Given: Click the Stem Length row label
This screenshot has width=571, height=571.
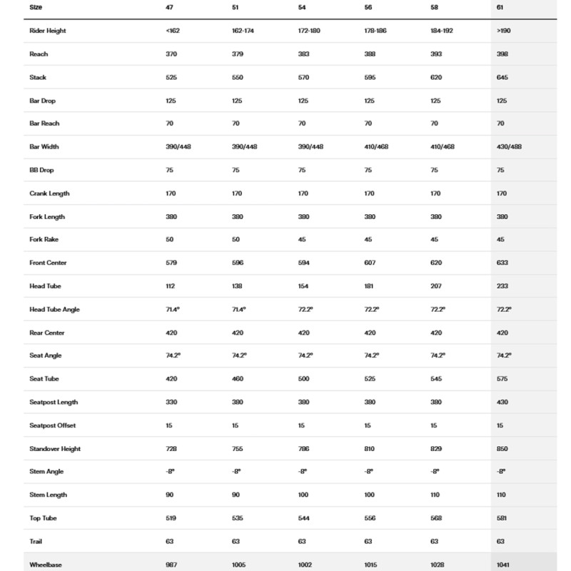Looking at the screenshot, I should pos(48,495).
